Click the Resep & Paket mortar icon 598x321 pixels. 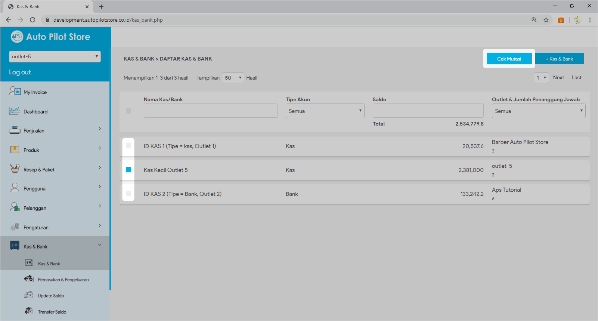coord(15,169)
